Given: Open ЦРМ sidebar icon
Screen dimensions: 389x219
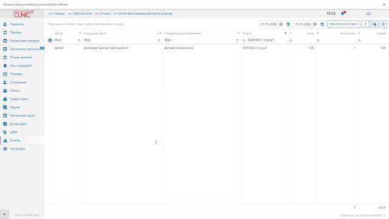Looking at the screenshot, I should (x=5, y=133).
